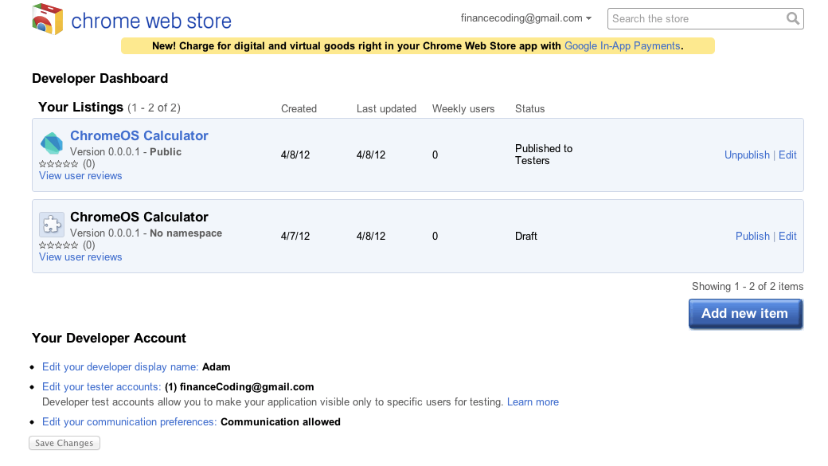Click the tester email financeCoding@gmail.com
The height and width of the screenshot is (466, 828).
247,387
